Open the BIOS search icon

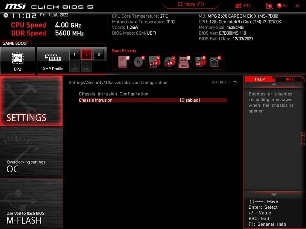coord(269,6)
